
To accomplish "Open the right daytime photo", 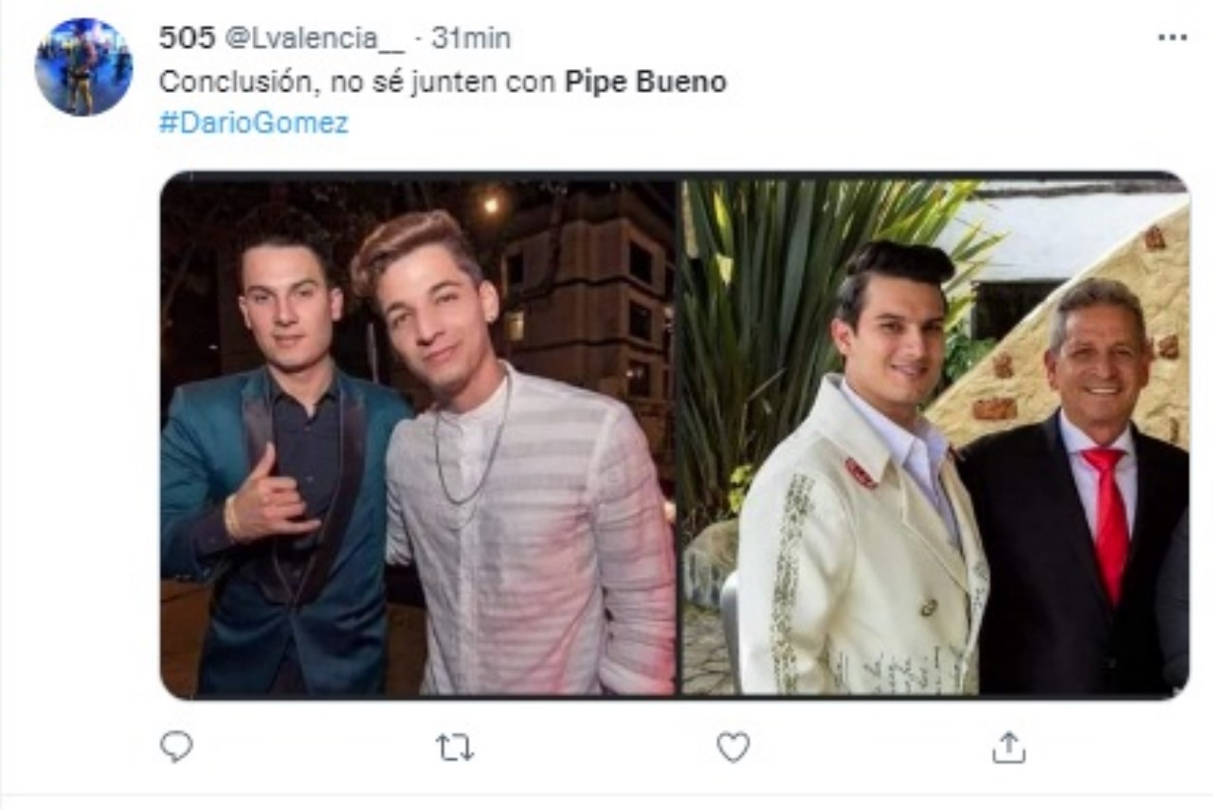I will tap(934, 436).
